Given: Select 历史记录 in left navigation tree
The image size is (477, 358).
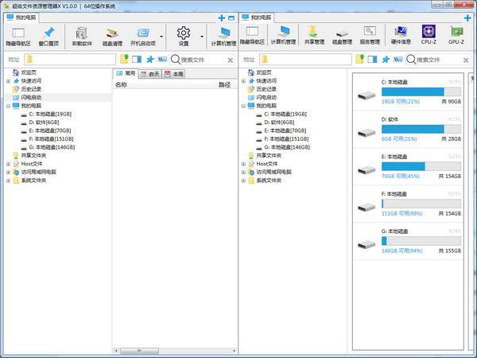Looking at the screenshot, I should pos(32,89).
